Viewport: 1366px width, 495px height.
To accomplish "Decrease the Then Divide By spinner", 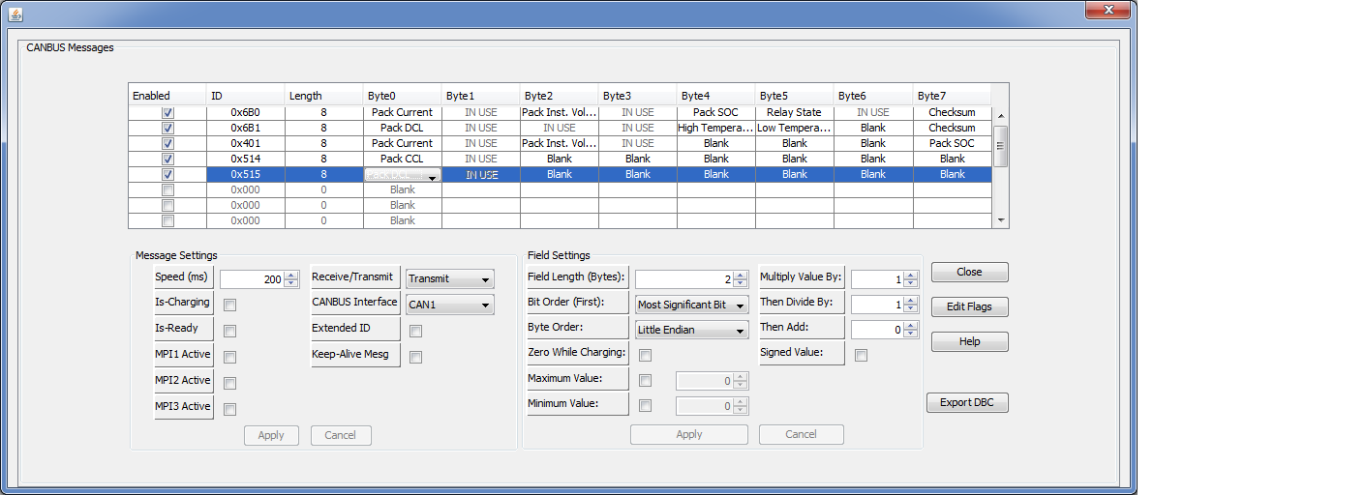I will click(x=912, y=309).
